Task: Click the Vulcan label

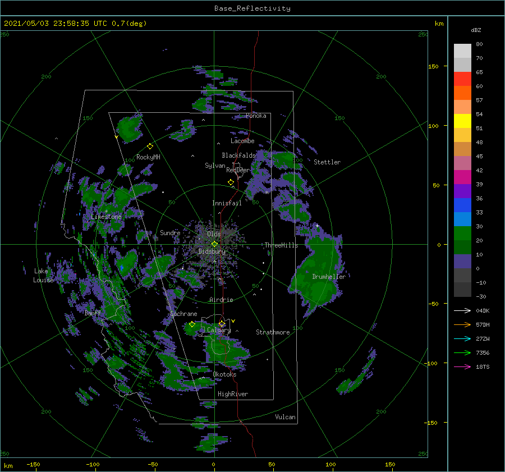Action: pos(286,417)
